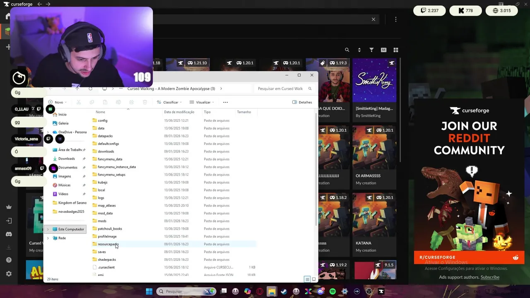Refresh the Explorer folder view
Image resolution: width=530 pixels, height=298 pixels.
coord(90,89)
